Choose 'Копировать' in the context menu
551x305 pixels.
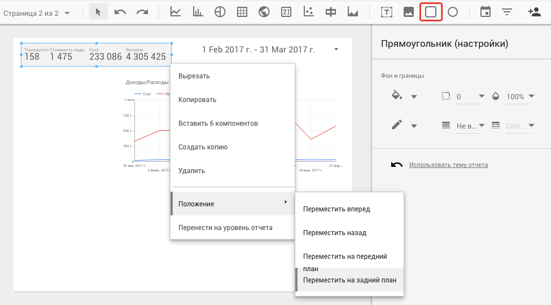[197, 100]
